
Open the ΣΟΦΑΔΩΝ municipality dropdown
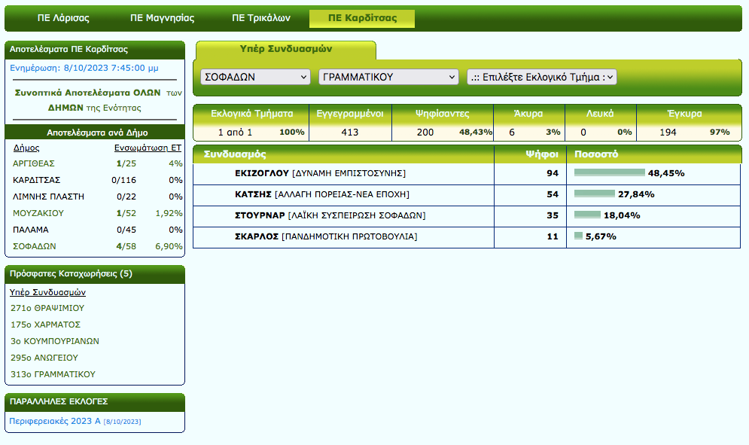[255, 77]
